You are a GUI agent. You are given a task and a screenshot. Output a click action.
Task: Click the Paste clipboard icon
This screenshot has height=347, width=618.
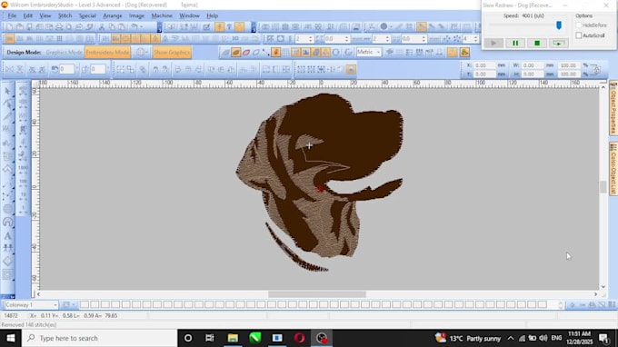click(122, 26)
